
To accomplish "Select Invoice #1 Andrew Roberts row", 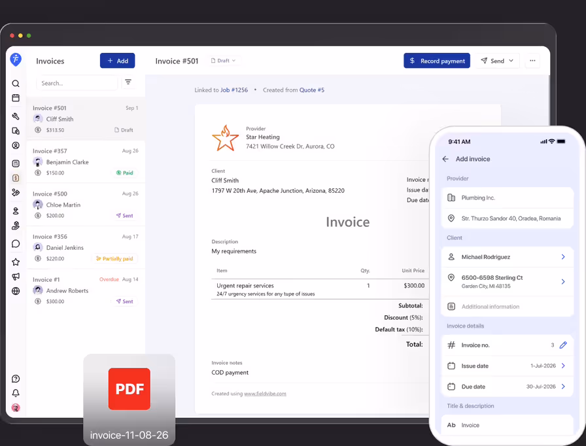I will pos(86,290).
